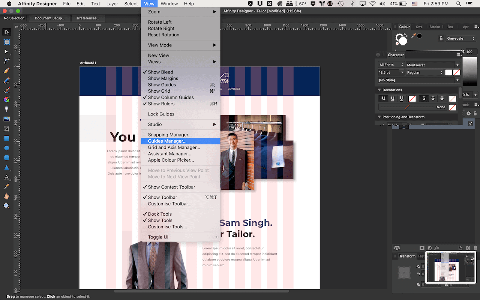This screenshot has width=480, height=300.
Task: Click the Document Setup button
Action: [49, 18]
